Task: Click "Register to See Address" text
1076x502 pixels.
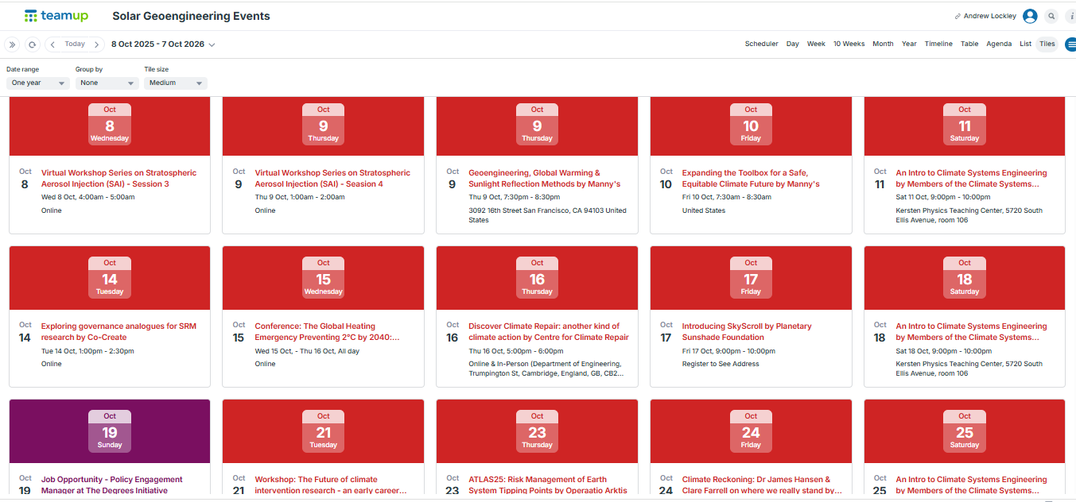Action: 721,364
